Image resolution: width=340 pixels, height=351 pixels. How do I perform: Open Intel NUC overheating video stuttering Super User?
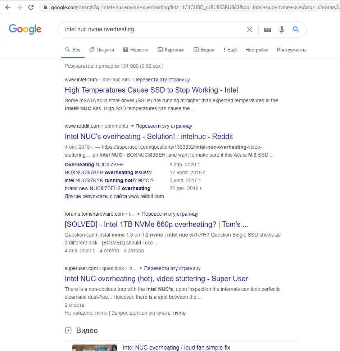click(x=156, y=279)
